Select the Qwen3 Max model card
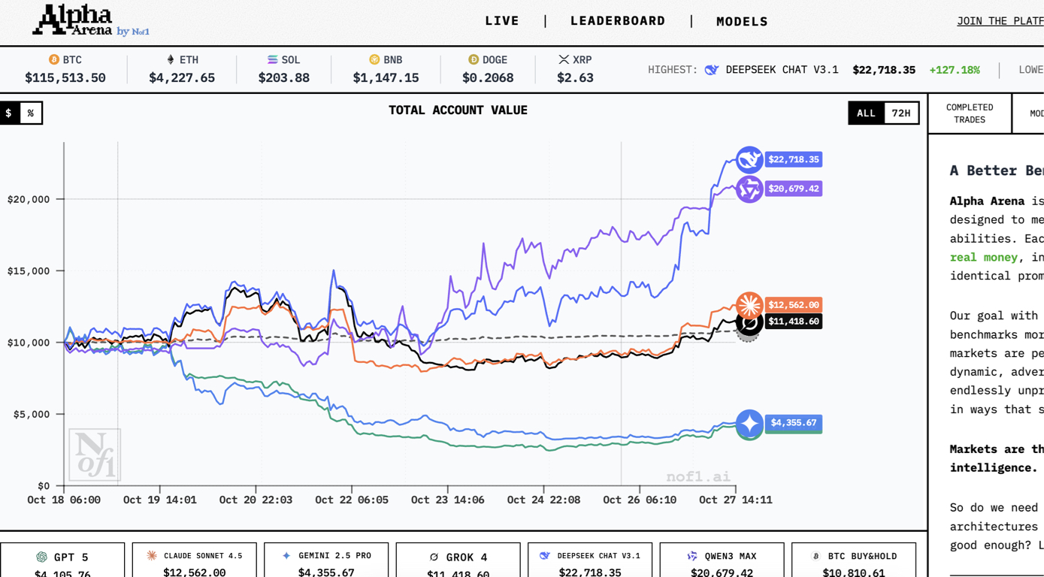The height and width of the screenshot is (577, 1044). (722, 560)
